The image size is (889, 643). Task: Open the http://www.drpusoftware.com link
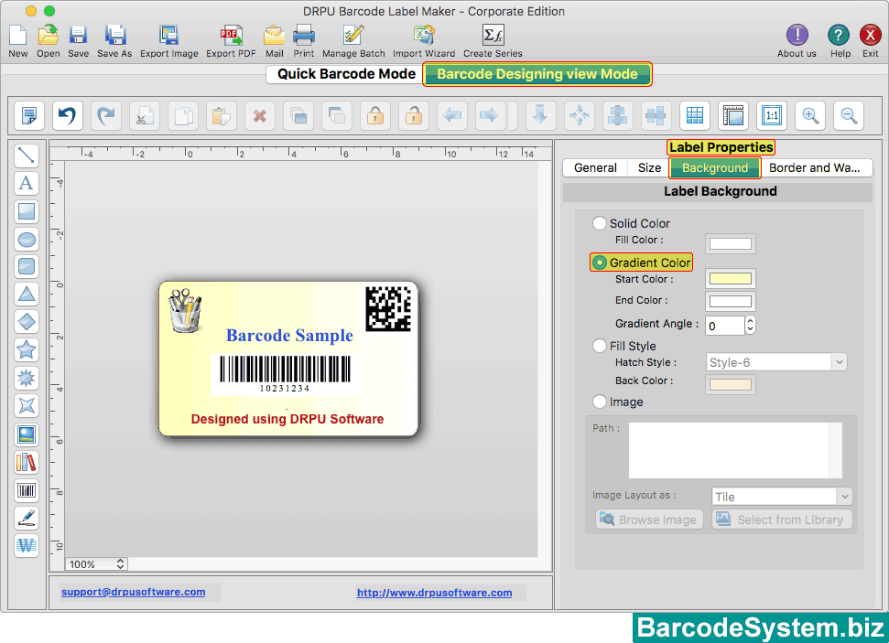pyautogui.click(x=434, y=593)
